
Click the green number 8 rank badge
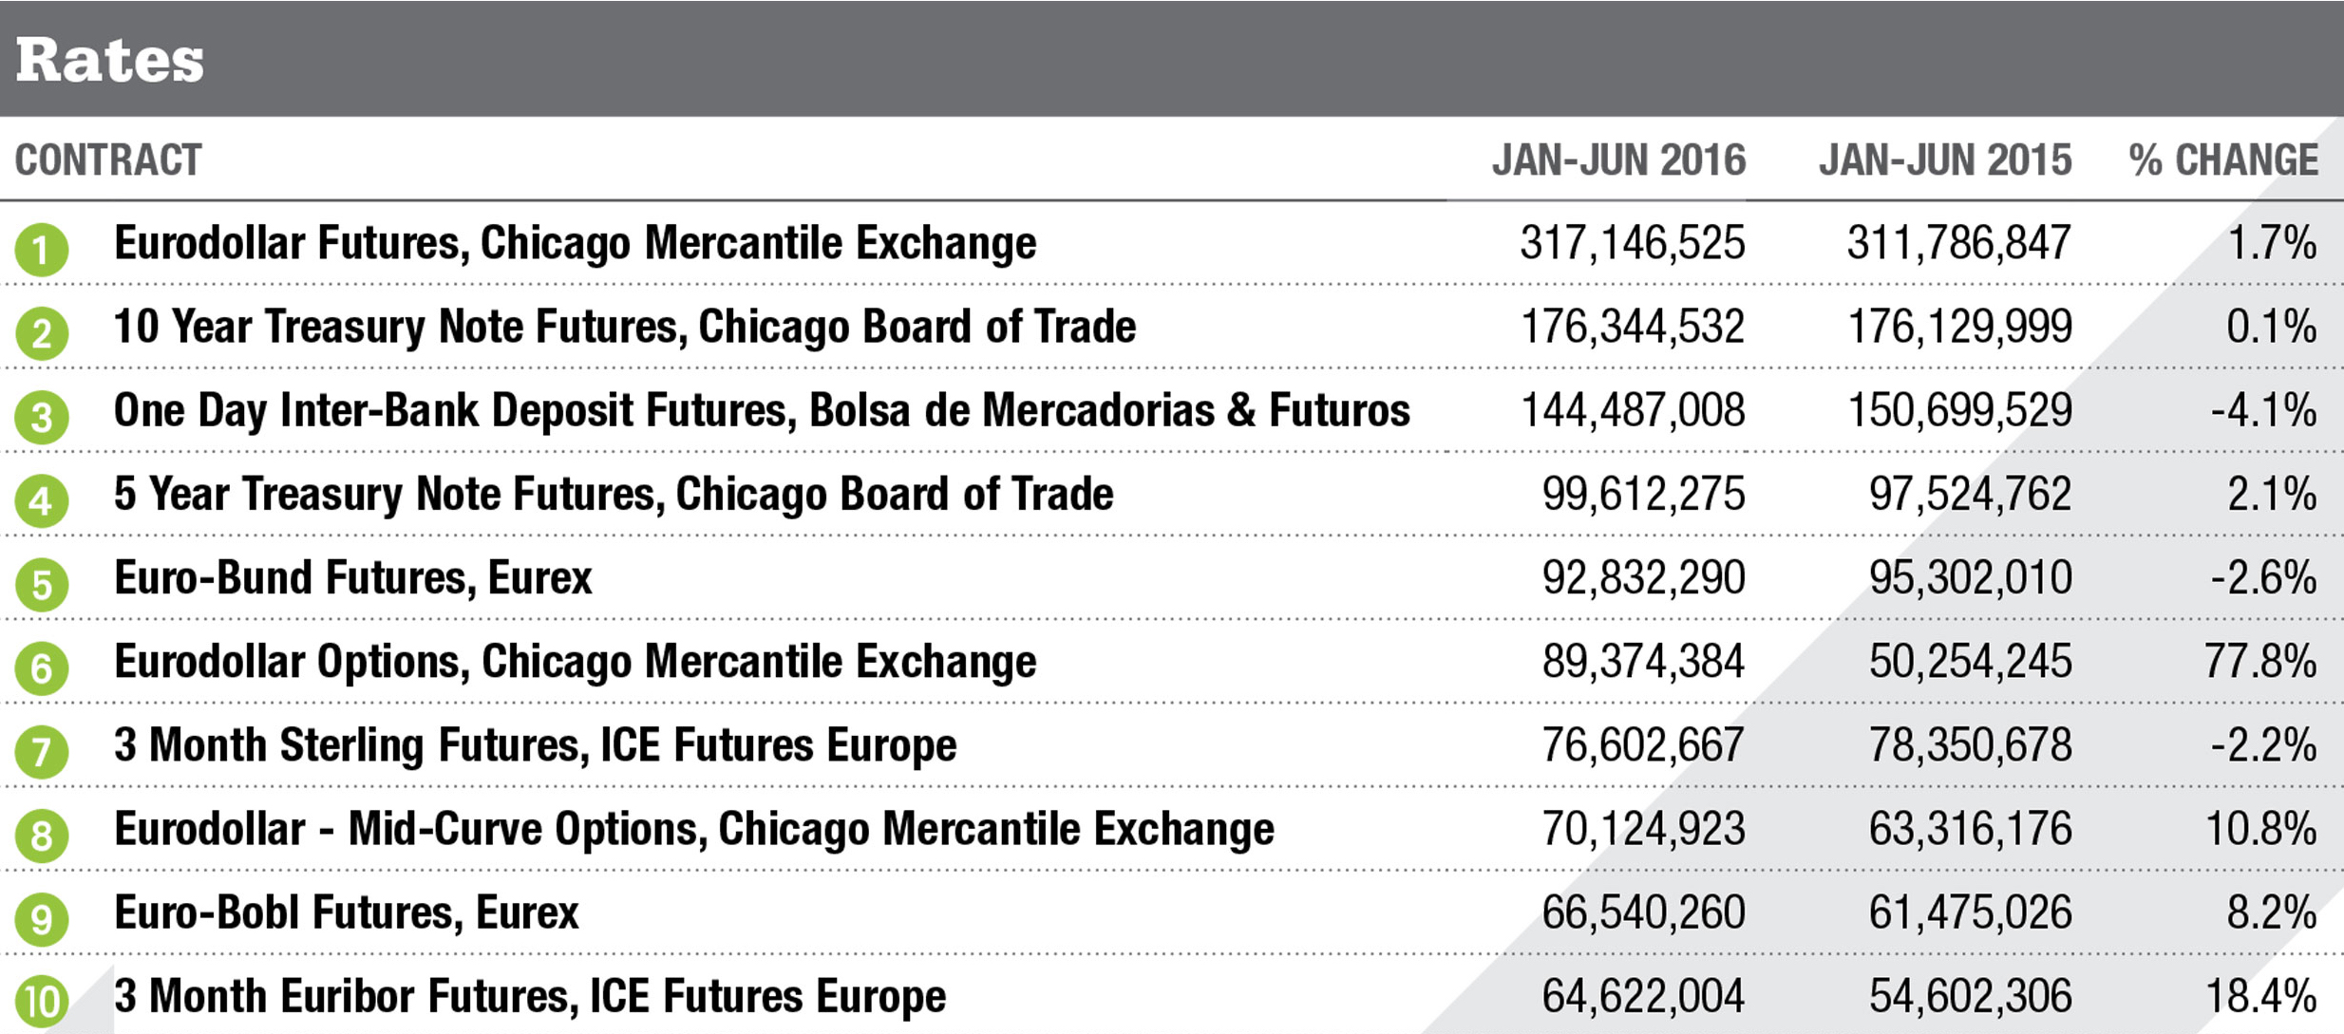[42, 836]
